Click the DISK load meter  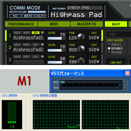(91, 88)
